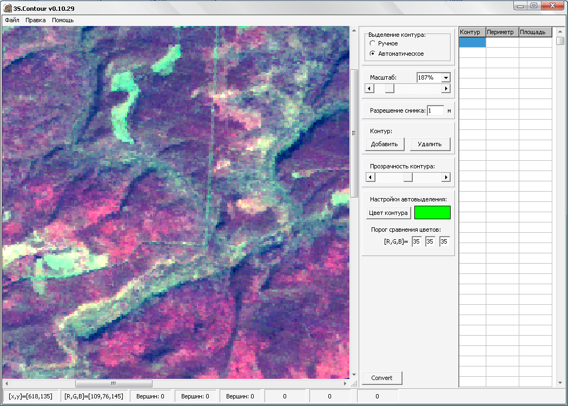Click the 3S.Contour application icon in title bar
Screen dimensions: 568x406
click(8, 7)
